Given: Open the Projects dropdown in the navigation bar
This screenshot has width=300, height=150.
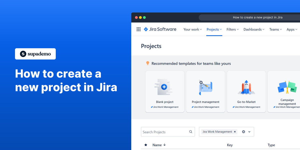Looking at the screenshot, I should [214, 29].
